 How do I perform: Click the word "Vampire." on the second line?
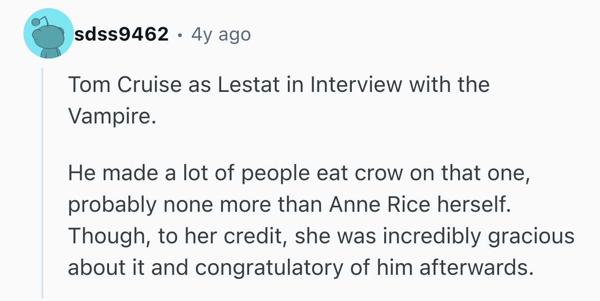112,116
